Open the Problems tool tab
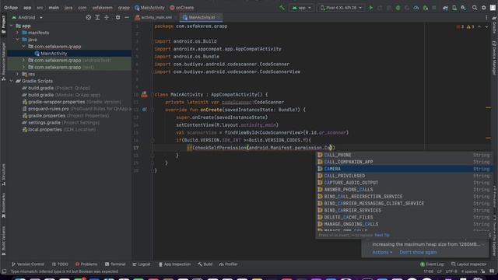Screen dimensions: 498x280 (86, 264)
